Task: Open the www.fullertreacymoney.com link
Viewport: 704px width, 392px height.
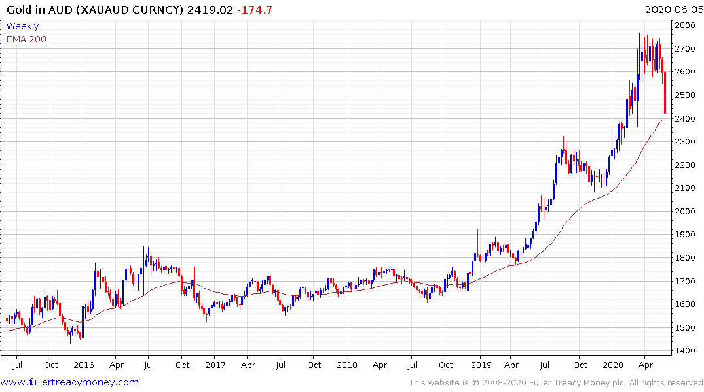Action: [x=69, y=382]
